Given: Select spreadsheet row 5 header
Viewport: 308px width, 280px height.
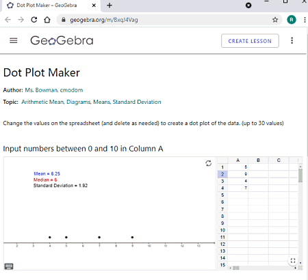Looking at the screenshot, I should (x=222, y=195).
